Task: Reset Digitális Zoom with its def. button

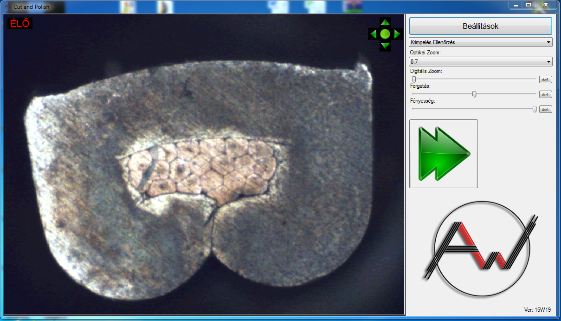Action: click(545, 80)
